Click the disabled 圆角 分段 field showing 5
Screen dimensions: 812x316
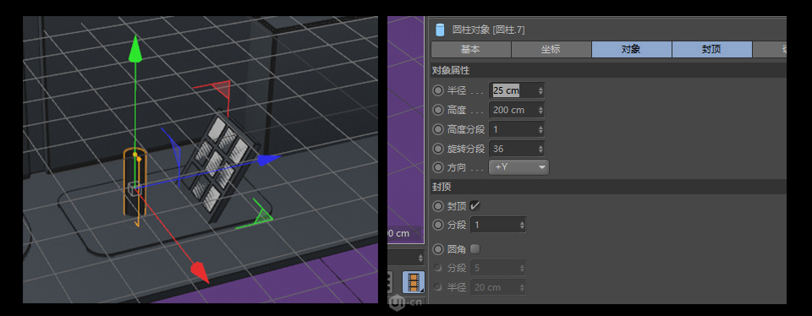[497, 268]
